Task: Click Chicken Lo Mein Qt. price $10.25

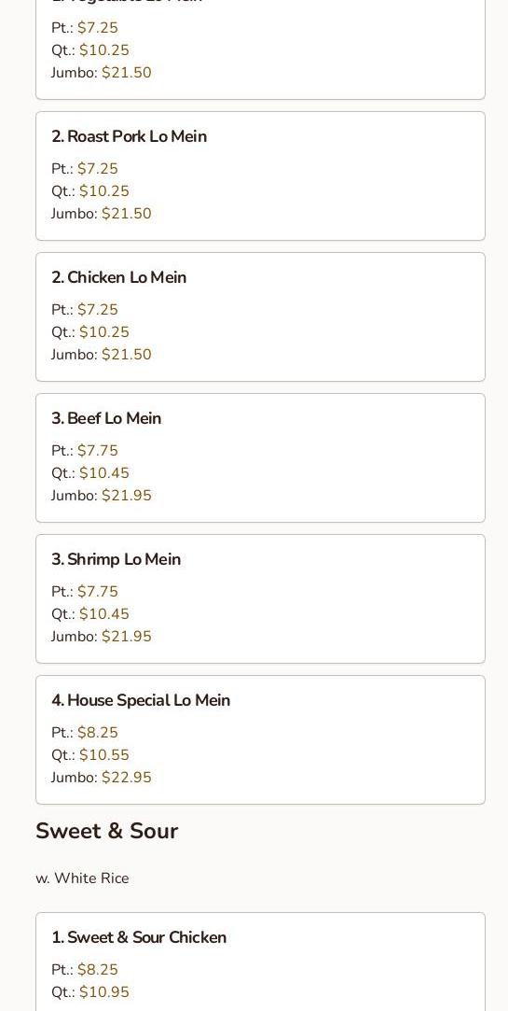Action: (x=104, y=332)
